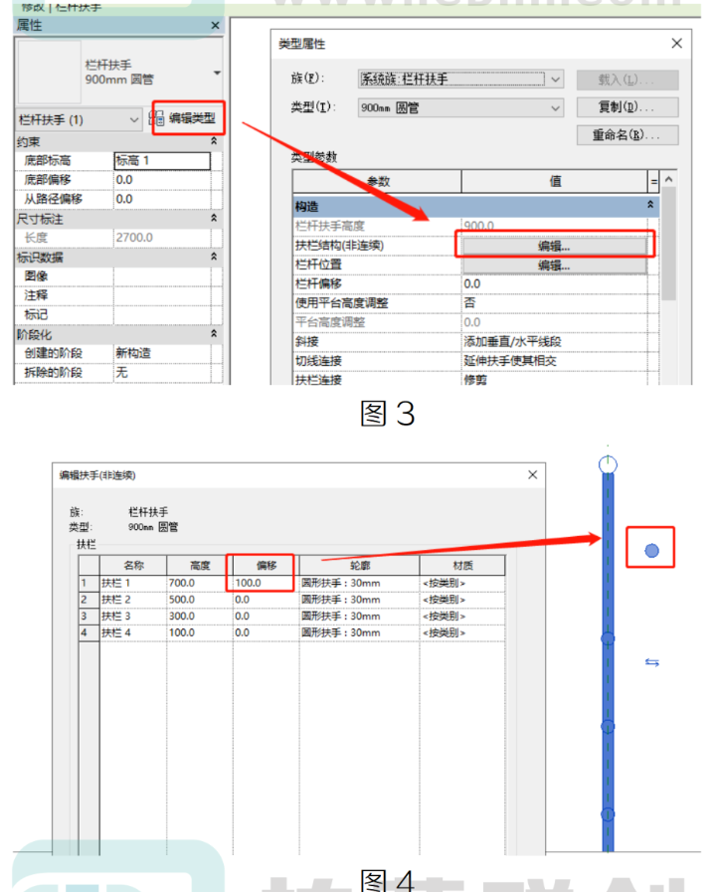This screenshot has width=714, height=892.
Task: Click 编辑 button for 扶栏结构(非连续)
Action: pyautogui.click(x=554, y=246)
